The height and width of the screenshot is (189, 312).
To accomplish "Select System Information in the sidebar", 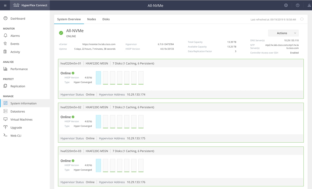I will click(x=25, y=103).
